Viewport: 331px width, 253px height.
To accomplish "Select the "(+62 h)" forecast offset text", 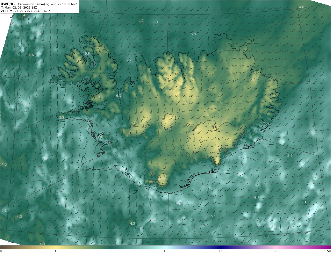I will (46, 11).
